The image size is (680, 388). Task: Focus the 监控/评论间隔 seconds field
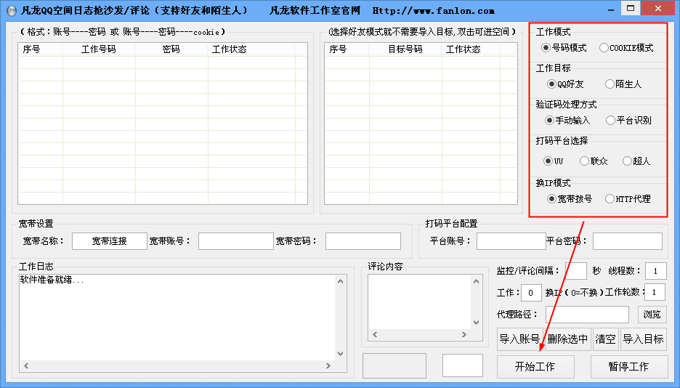point(576,271)
